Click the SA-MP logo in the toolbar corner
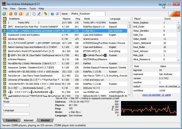 click(174, 14)
